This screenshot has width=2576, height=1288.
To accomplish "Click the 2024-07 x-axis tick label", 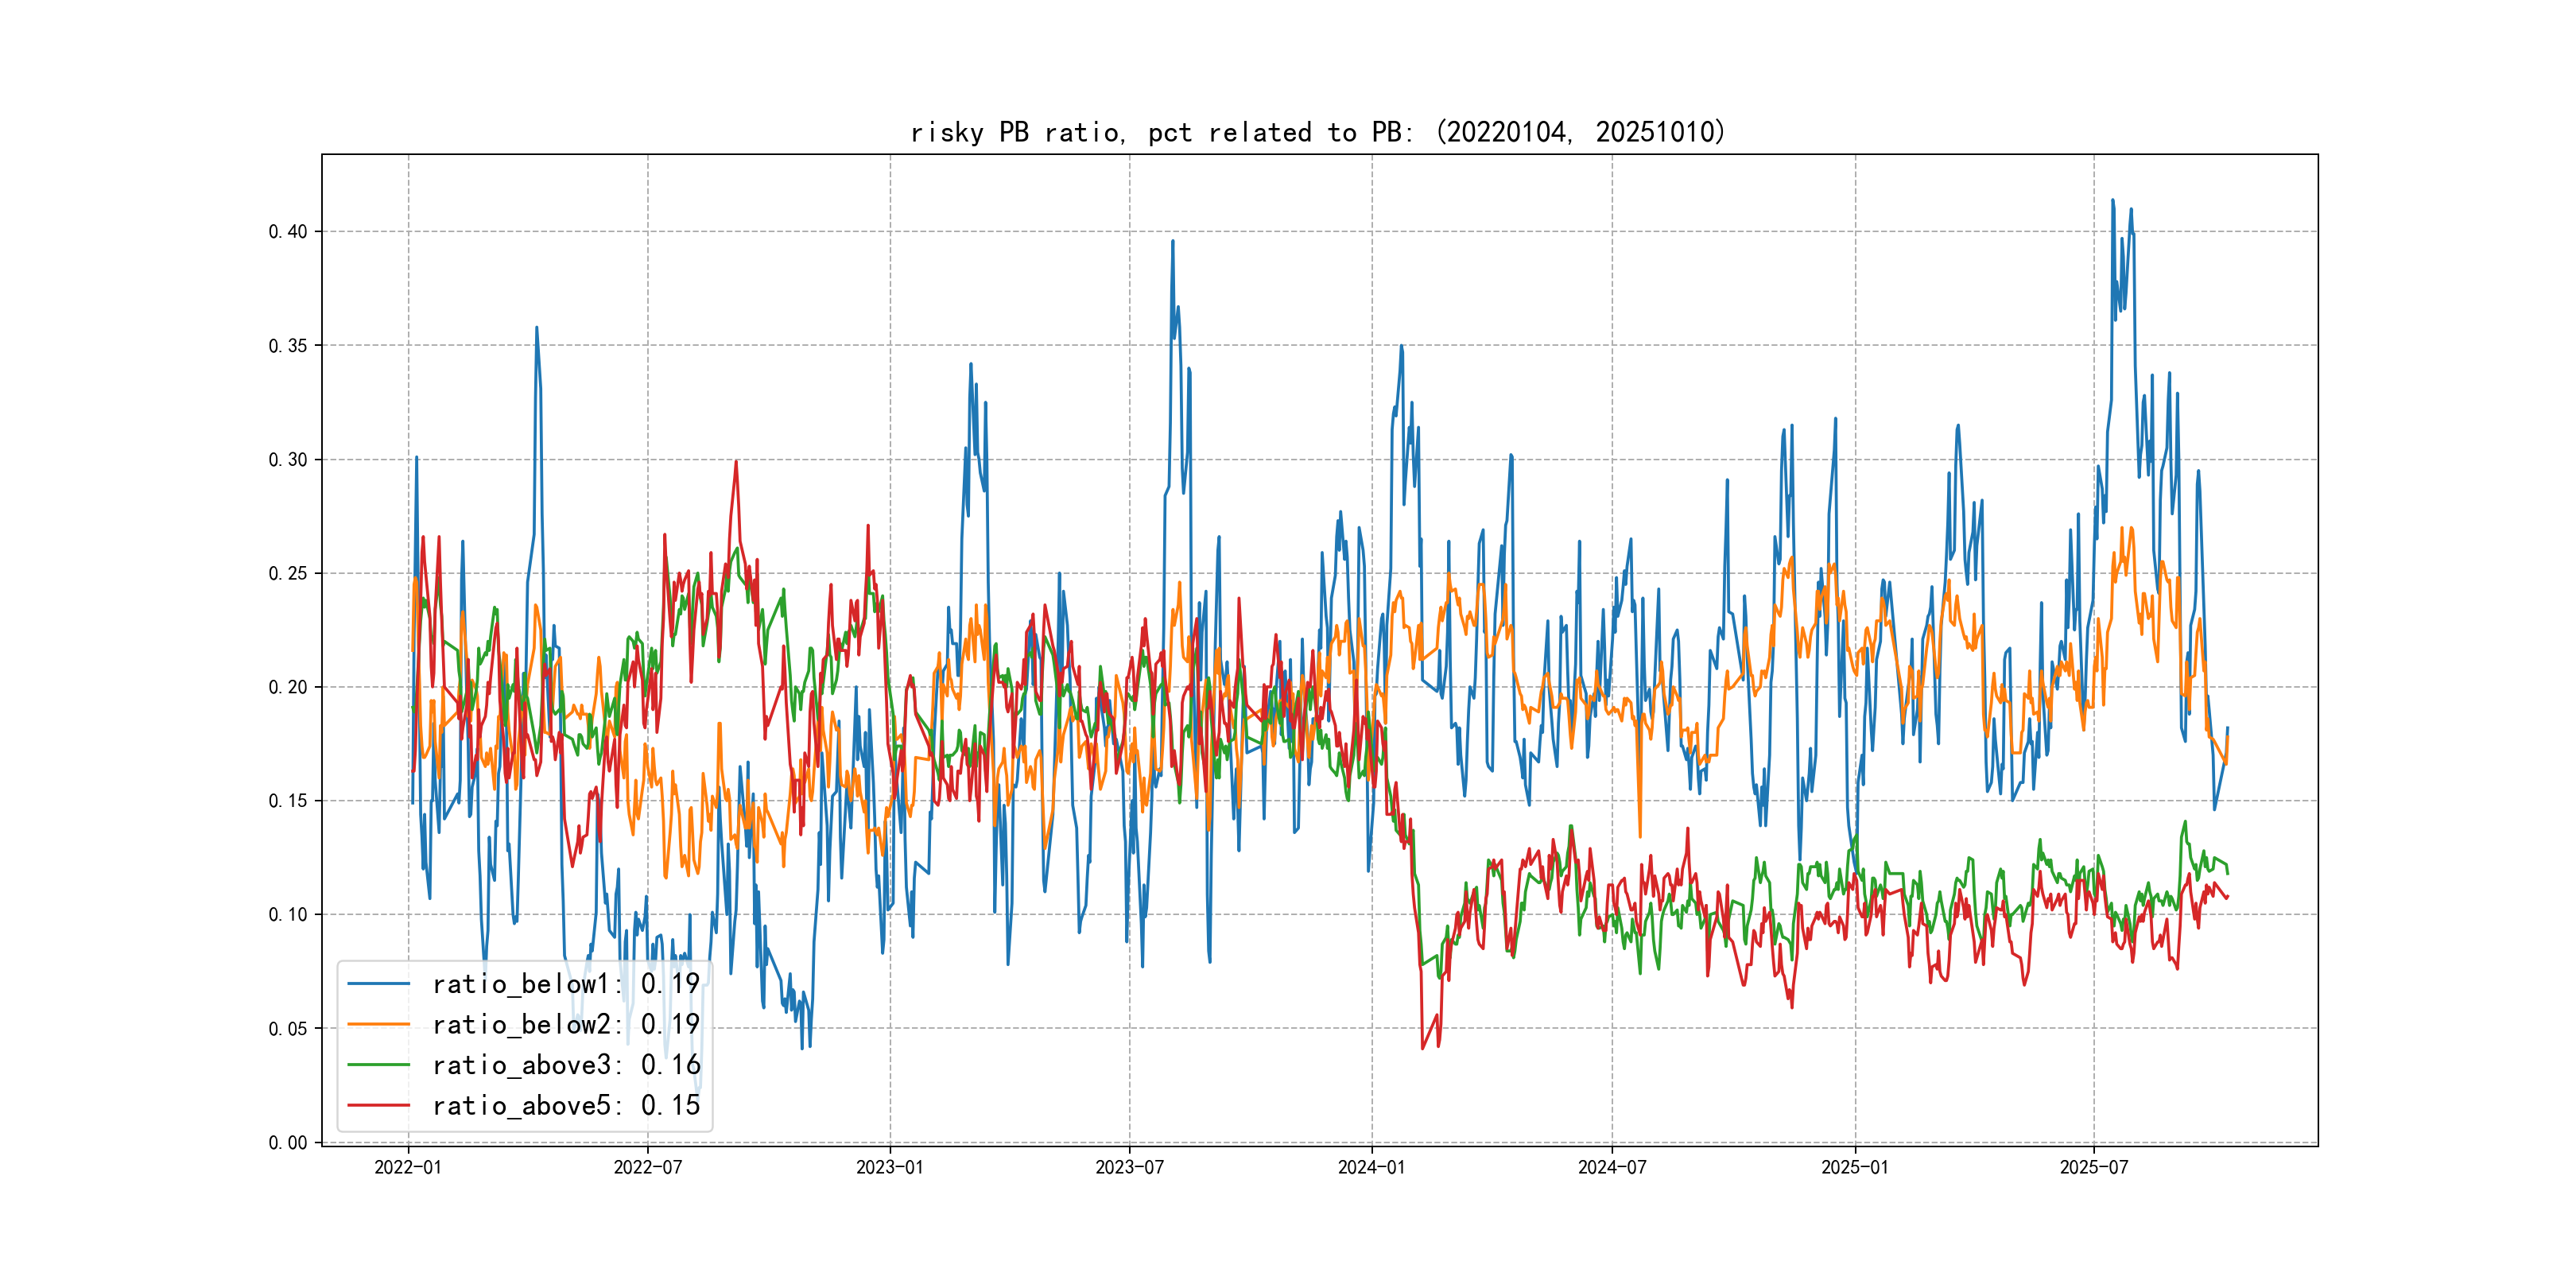I will 1611,1167.
